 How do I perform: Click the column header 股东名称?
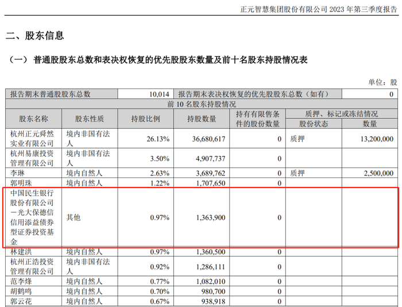click(33, 119)
